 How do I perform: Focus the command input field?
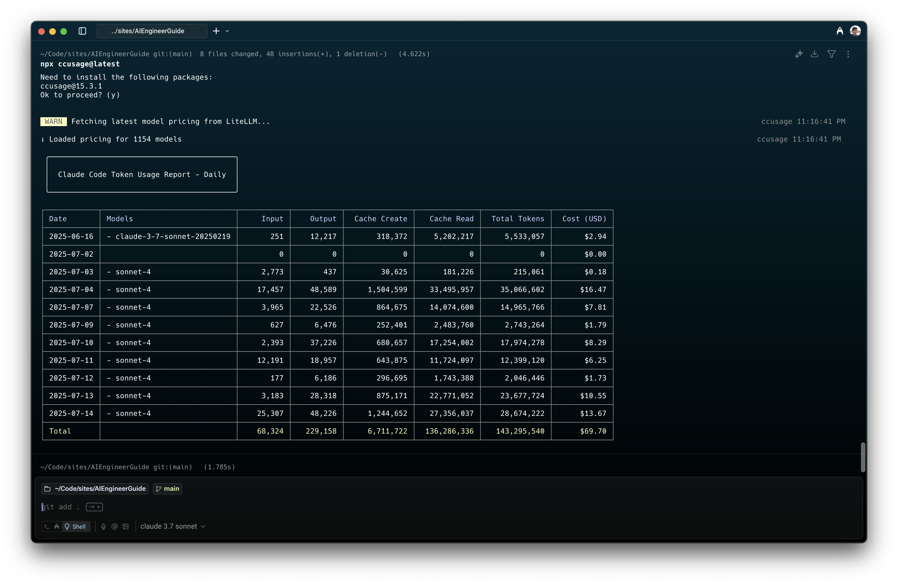449,507
